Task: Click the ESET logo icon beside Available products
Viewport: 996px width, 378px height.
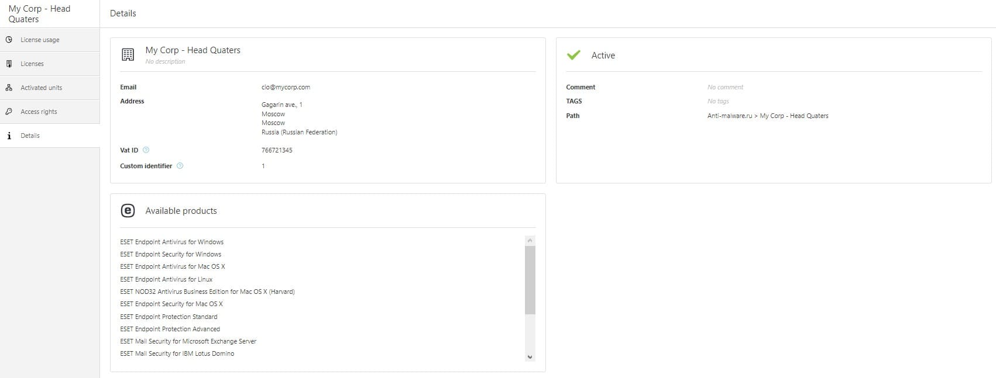Action: [128, 211]
